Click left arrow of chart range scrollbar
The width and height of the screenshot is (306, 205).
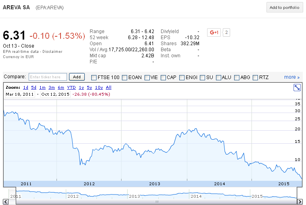[6, 201]
